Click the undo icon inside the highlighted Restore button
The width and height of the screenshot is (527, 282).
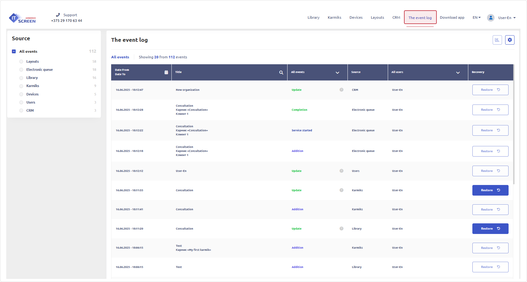coord(498,190)
